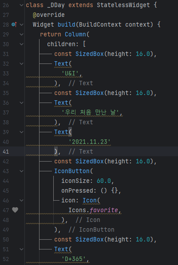Fold the icon: Icon block on line 46
This screenshot has width=178, height=265.
pyautogui.click(x=21, y=201)
